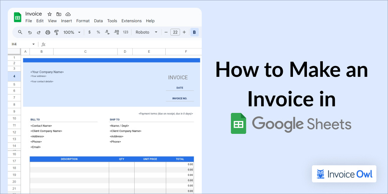Viewport: 388px width, 194px height.
Task: Open the Roboto font dropdown
Action: point(146,32)
